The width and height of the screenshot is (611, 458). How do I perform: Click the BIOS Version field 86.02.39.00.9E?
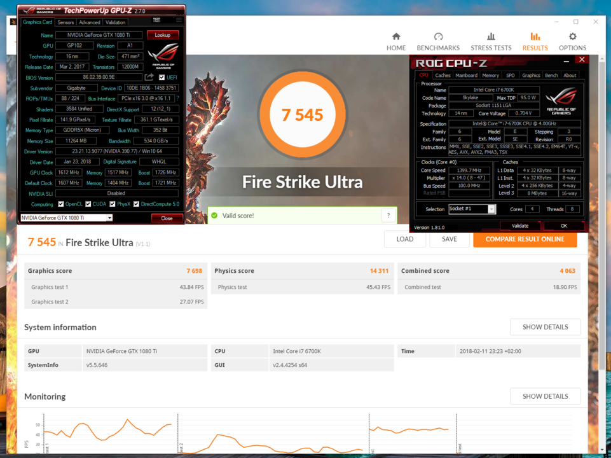coord(99,78)
